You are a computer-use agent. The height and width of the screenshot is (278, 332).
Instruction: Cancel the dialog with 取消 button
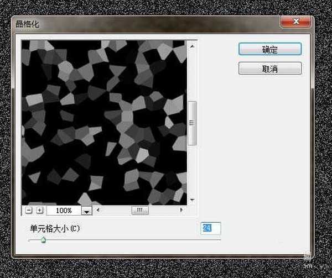(270, 68)
